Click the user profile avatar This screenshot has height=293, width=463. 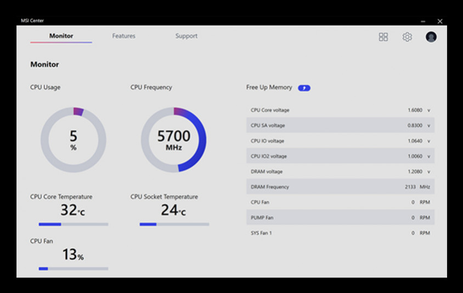click(x=431, y=37)
